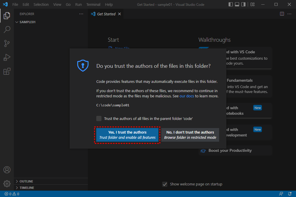Check Trust authors in parent folder 'code'
Image resolution: width=296 pixels, height=197 pixels.
pos(99,118)
